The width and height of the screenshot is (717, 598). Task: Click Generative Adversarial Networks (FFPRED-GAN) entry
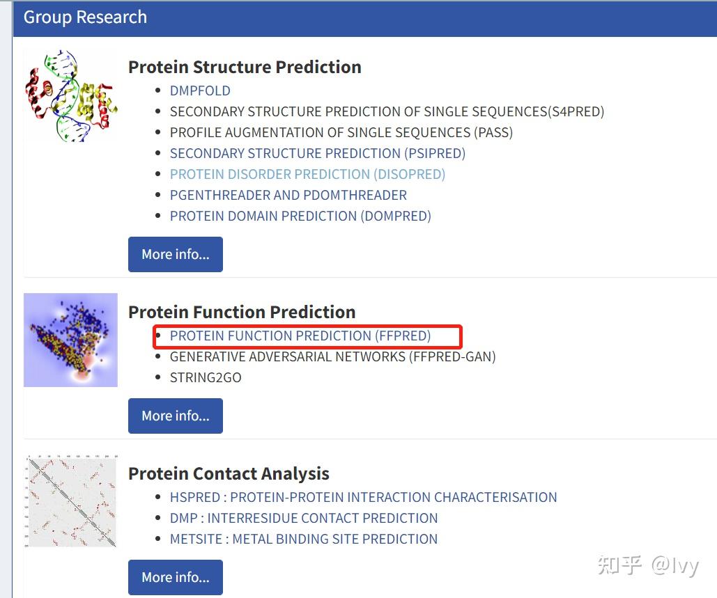(x=332, y=356)
